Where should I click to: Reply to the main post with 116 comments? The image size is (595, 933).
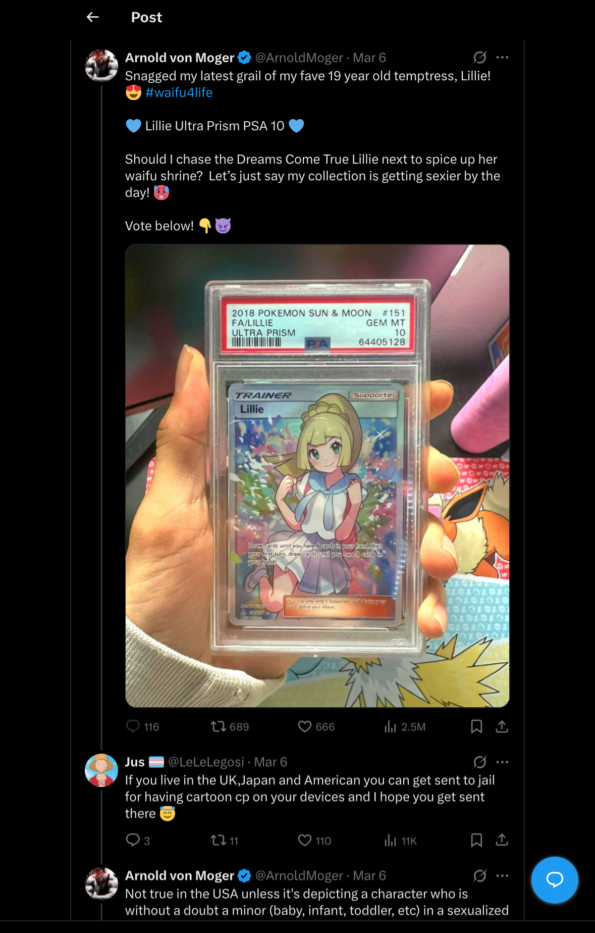click(142, 726)
